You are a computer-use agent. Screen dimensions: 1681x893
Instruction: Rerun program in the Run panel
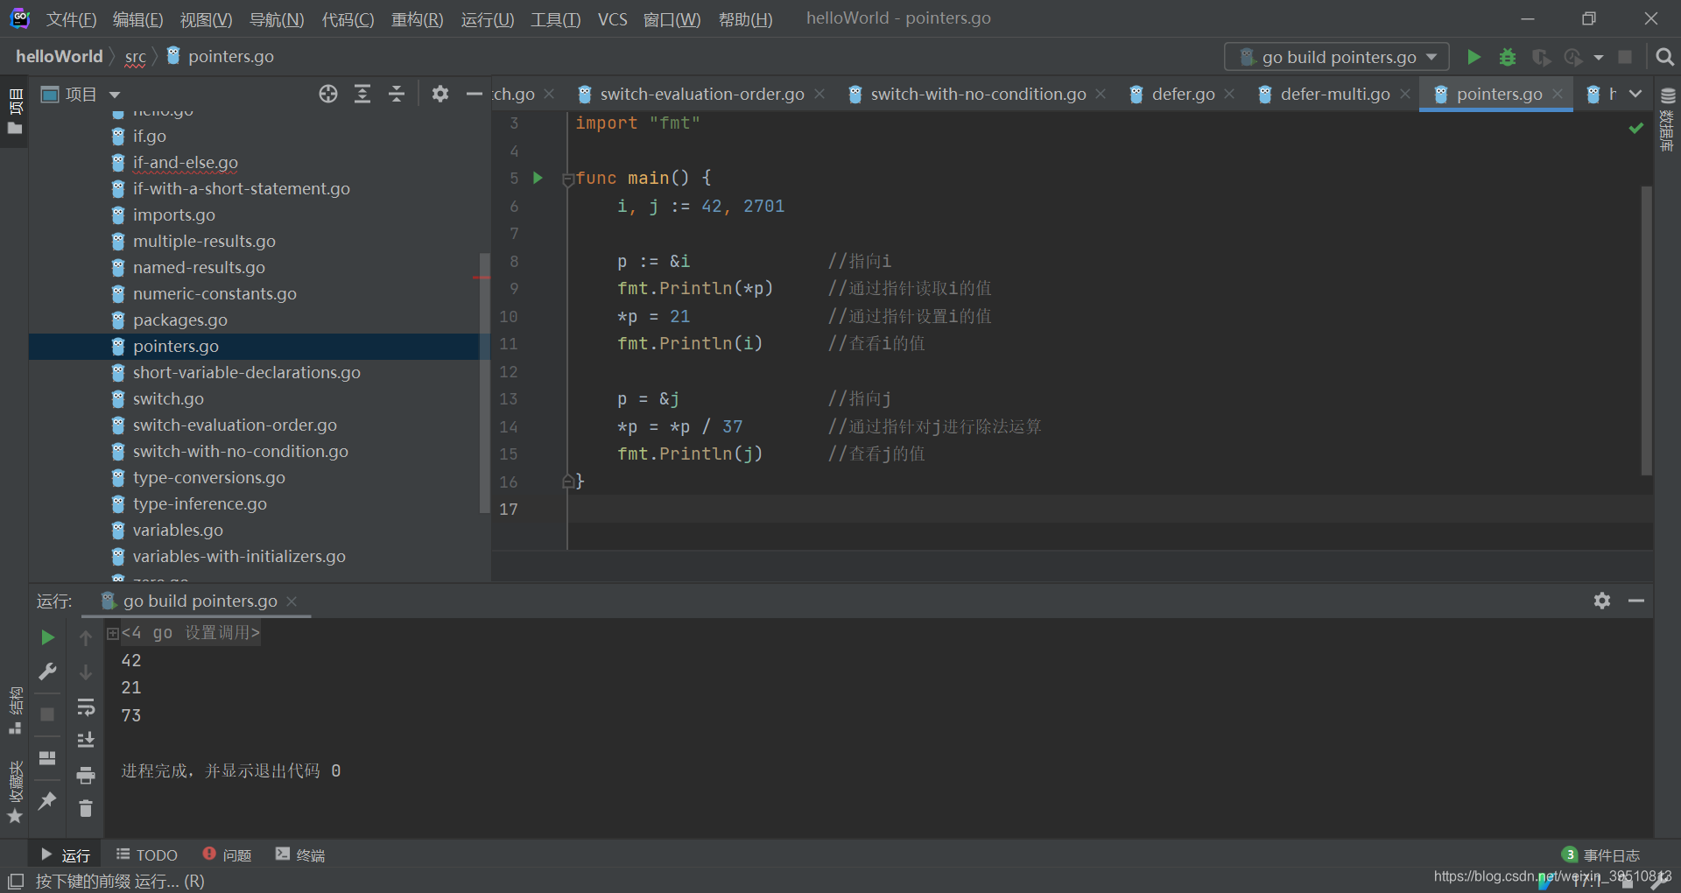pos(48,637)
